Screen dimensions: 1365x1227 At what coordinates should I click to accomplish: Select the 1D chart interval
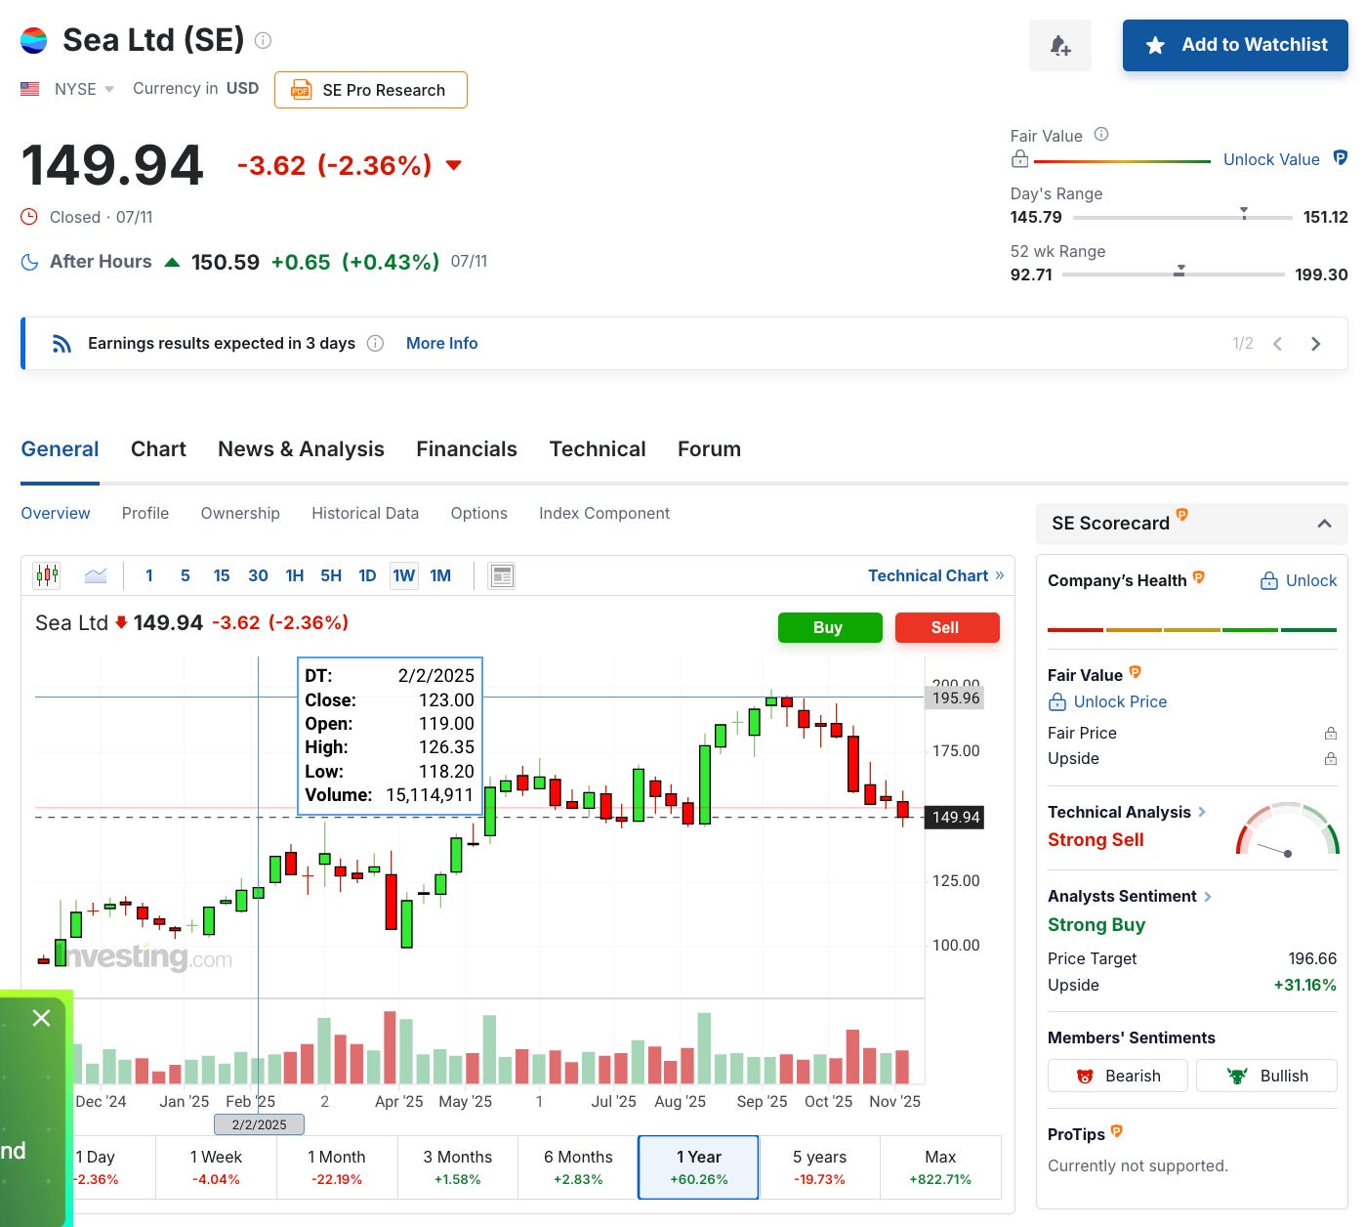pos(367,575)
